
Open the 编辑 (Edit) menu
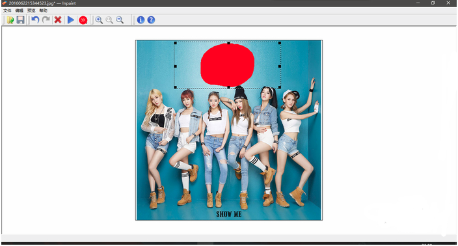(x=20, y=10)
